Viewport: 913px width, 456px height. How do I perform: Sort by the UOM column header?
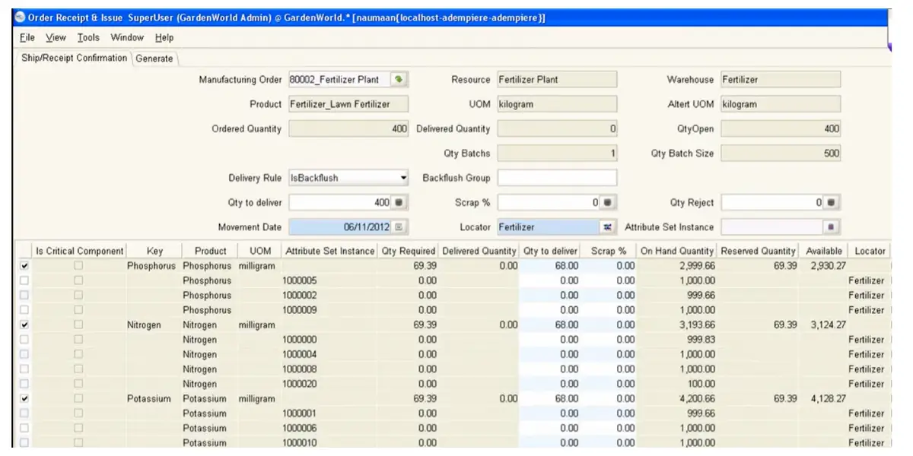(x=259, y=251)
